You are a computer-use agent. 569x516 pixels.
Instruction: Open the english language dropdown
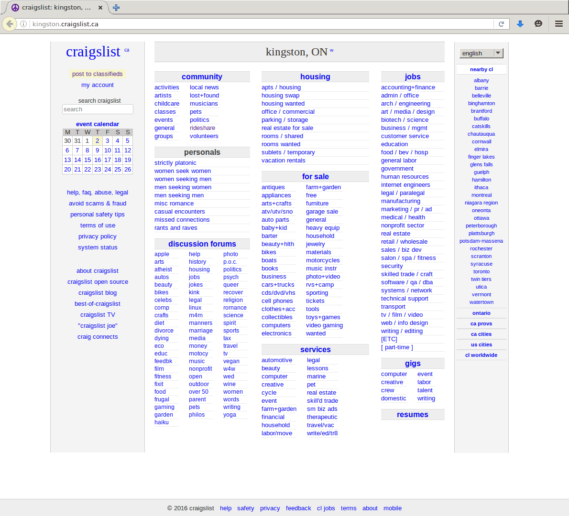[481, 54]
